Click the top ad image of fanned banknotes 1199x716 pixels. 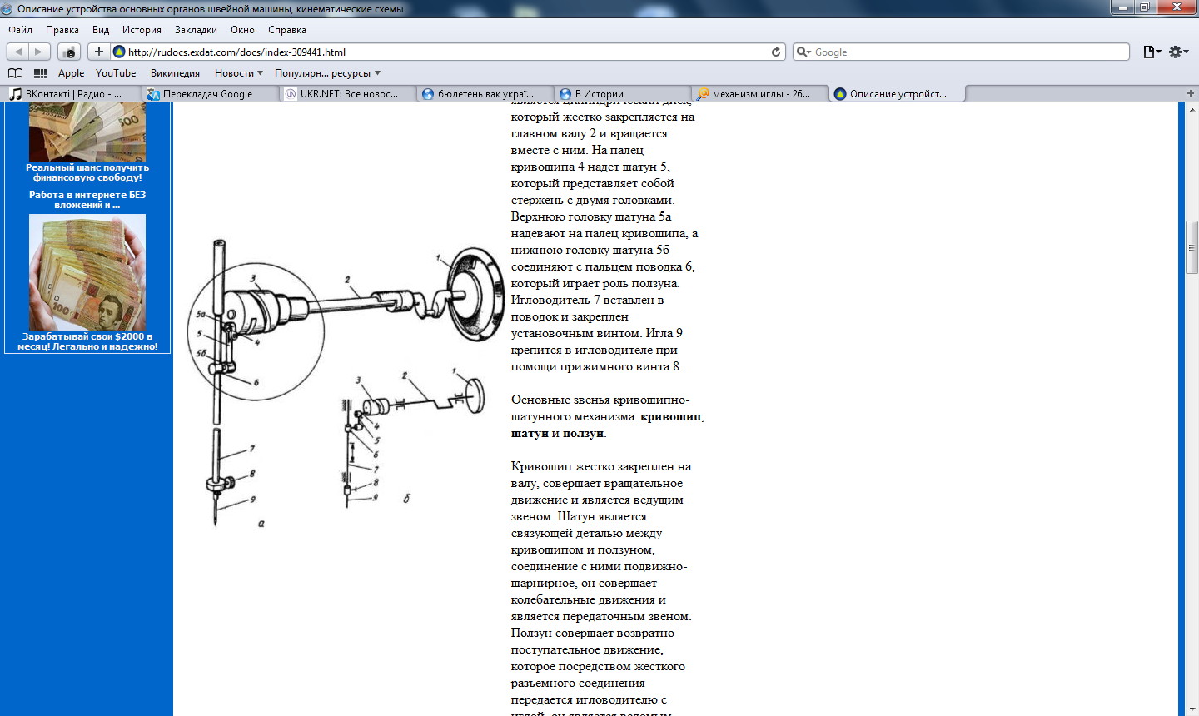(87, 132)
